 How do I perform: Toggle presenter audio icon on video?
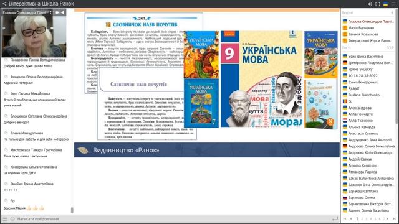[x=62, y=12]
